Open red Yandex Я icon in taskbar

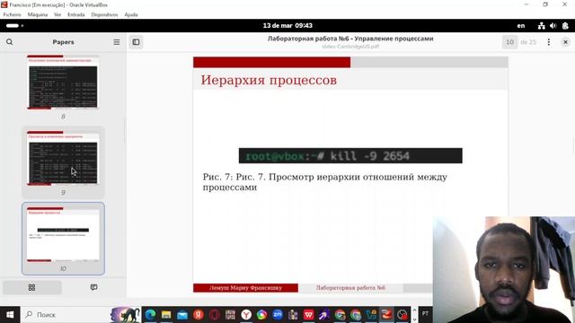click(x=199, y=315)
